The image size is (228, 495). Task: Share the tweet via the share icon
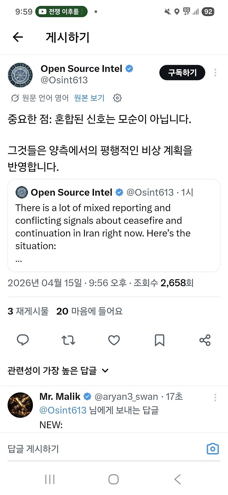coord(205,340)
